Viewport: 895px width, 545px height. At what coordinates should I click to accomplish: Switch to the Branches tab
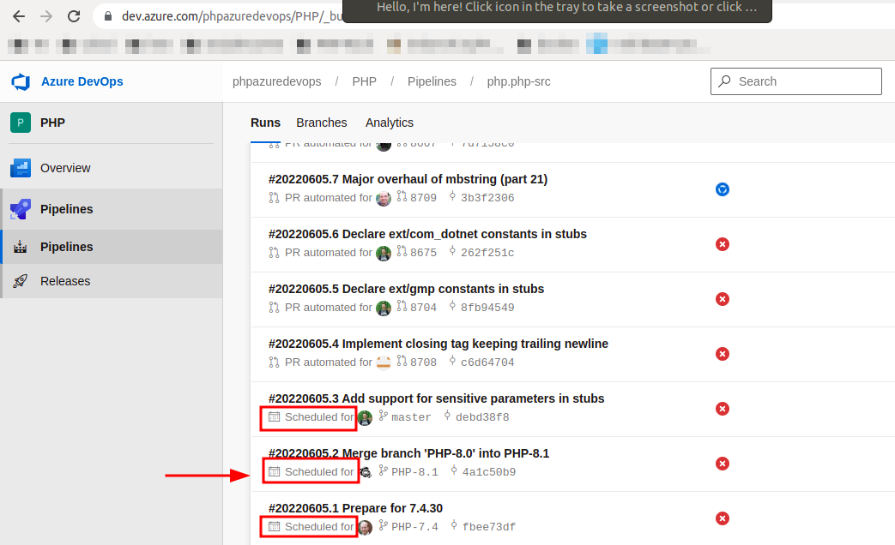[321, 123]
